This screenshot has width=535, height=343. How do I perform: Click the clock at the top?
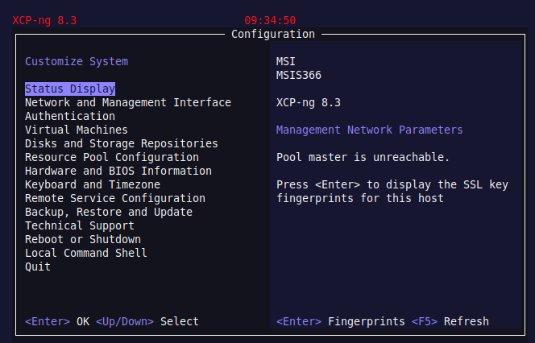270,20
